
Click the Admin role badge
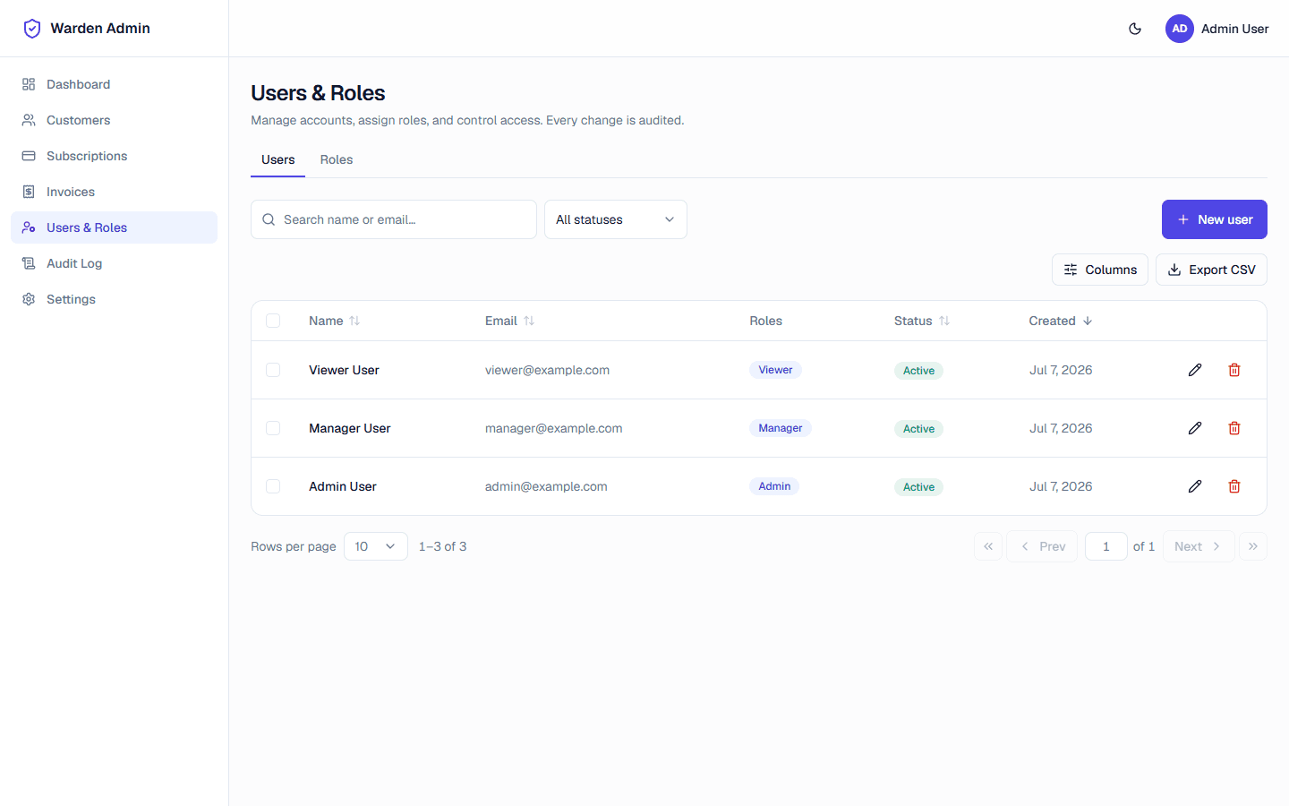(774, 486)
